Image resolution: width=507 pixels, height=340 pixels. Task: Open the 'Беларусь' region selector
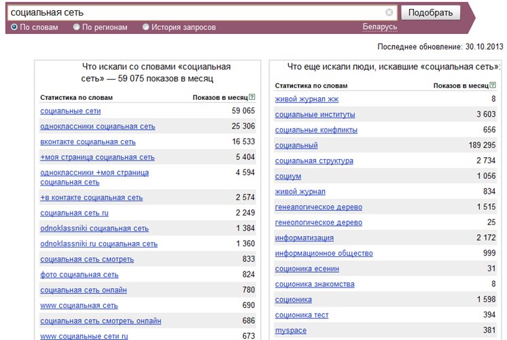pyautogui.click(x=380, y=27)
